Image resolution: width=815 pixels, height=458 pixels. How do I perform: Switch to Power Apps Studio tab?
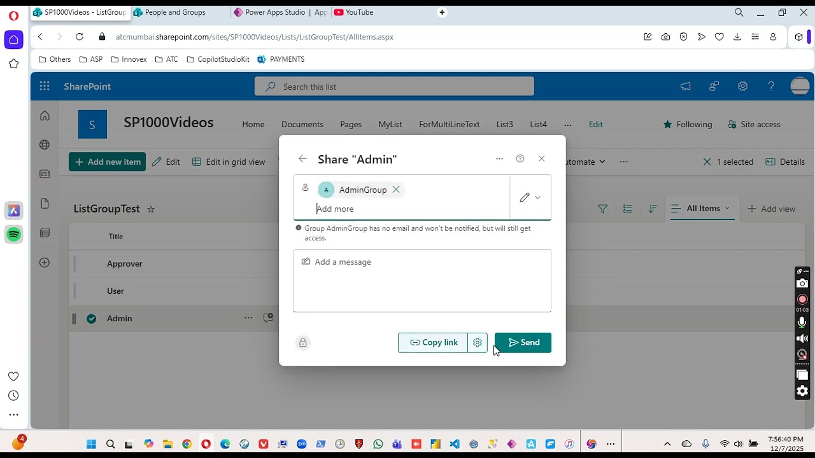point(280,12)
